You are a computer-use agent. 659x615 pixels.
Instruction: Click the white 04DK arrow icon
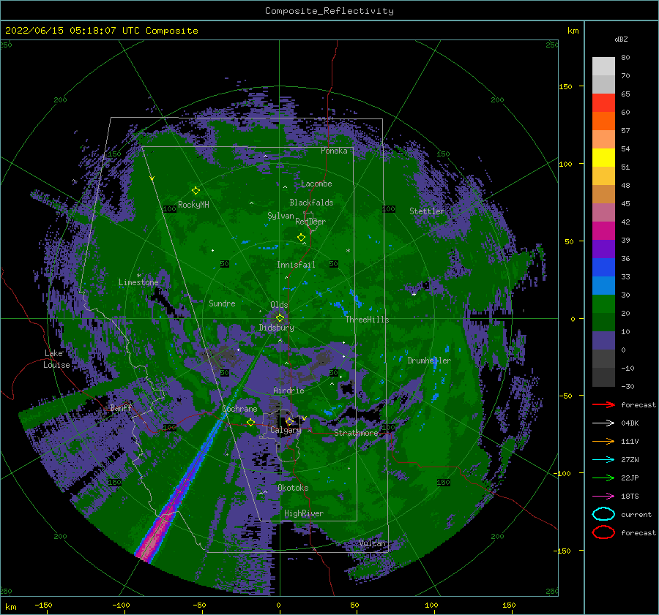(603, 423)
